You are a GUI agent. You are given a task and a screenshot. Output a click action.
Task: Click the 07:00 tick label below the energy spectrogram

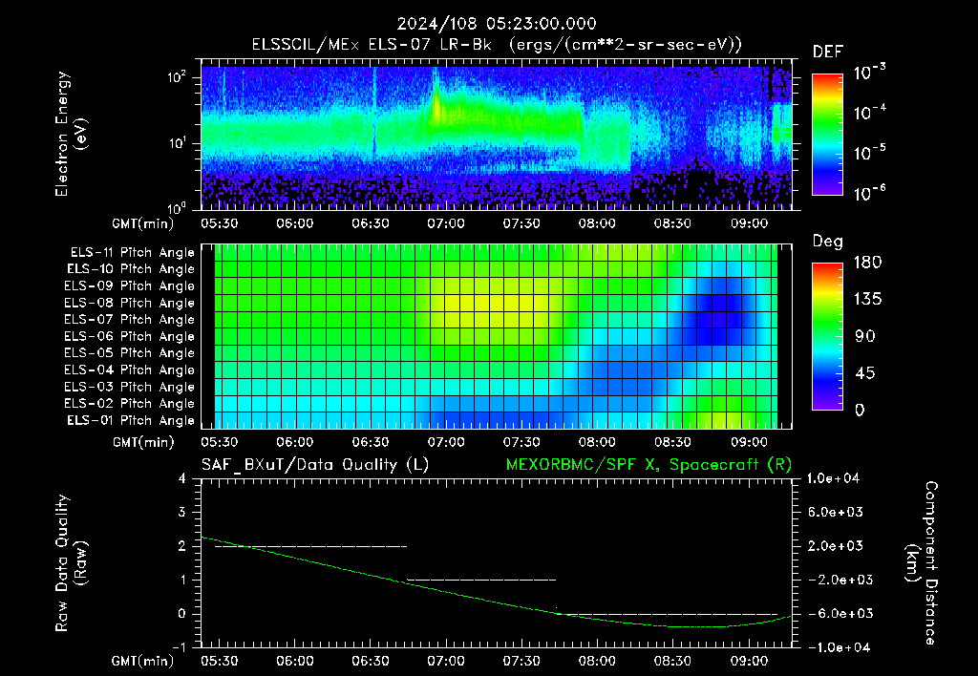[x=446, y=223]
